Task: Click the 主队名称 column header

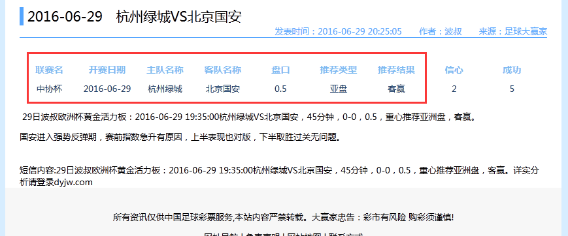Action: coord(165,70)
